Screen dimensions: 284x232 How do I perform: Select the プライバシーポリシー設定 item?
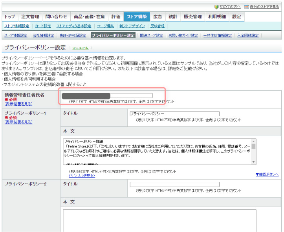(x=113, y=36)
